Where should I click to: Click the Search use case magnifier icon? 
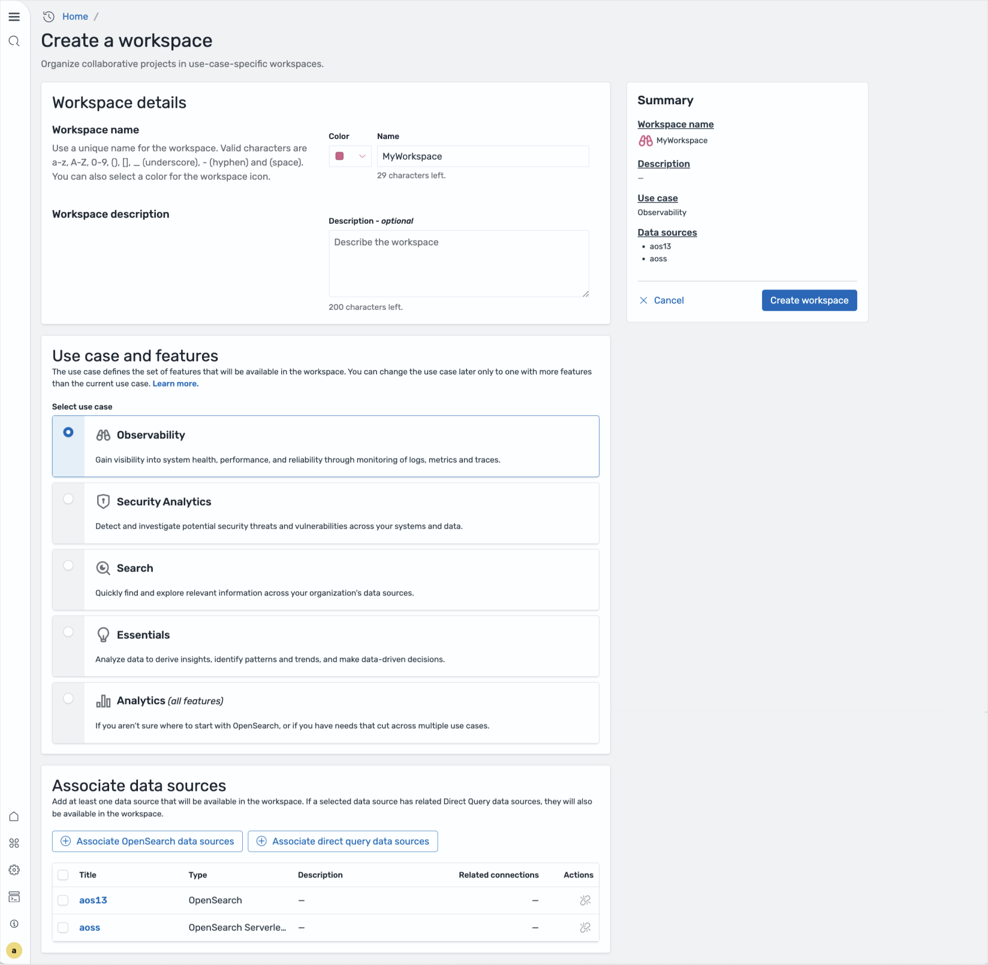(103, 568)
